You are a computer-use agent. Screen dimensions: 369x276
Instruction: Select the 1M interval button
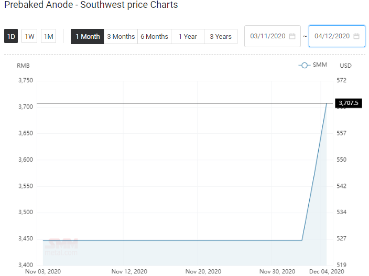(x=49, y=36)
